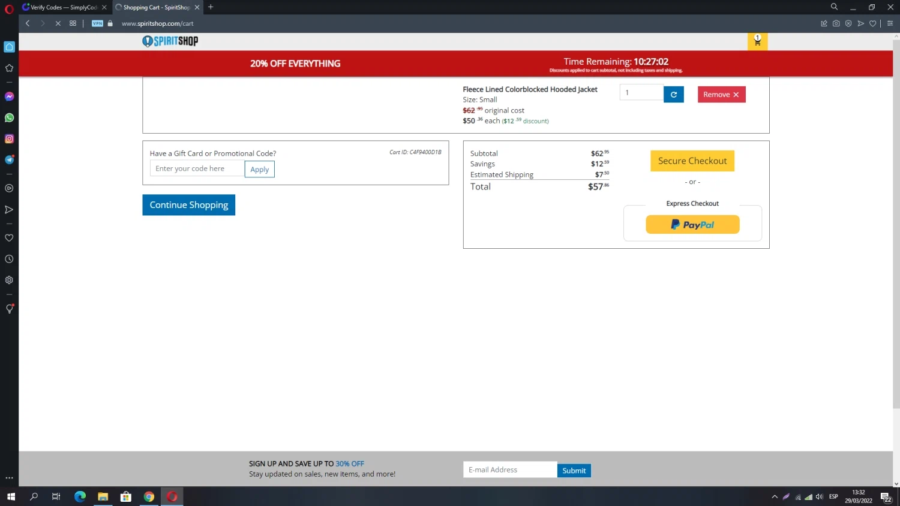The width and height of the screenshot is (900, 506).
Task: Open the notification center
Action: tap(886, 497)
